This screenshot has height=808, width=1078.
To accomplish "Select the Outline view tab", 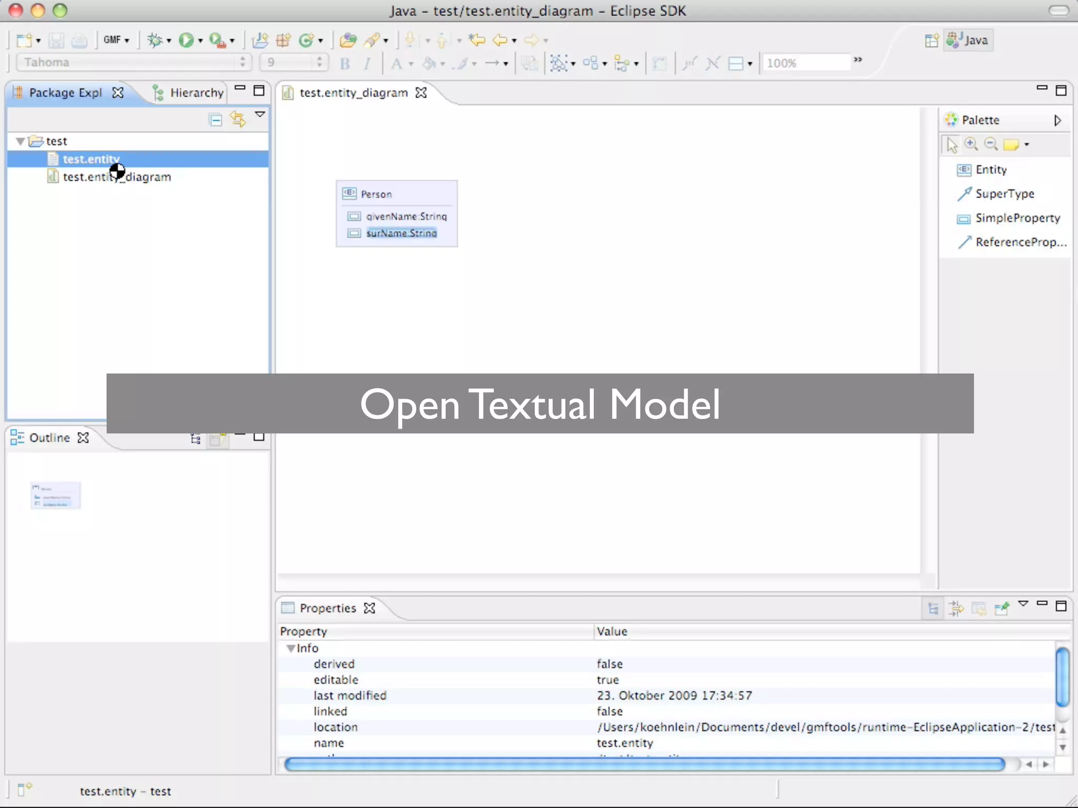I will [x=49, y=438].
